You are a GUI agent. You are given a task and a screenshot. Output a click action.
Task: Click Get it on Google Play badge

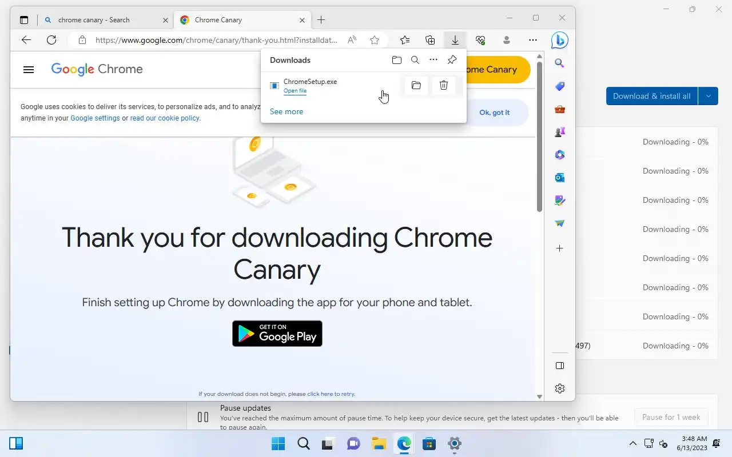tap(277, 334)
